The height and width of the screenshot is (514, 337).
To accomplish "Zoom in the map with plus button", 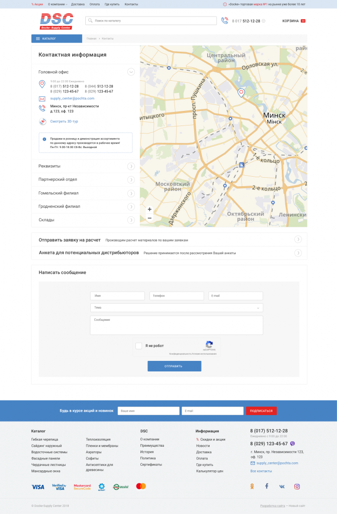I will point(149,209).
